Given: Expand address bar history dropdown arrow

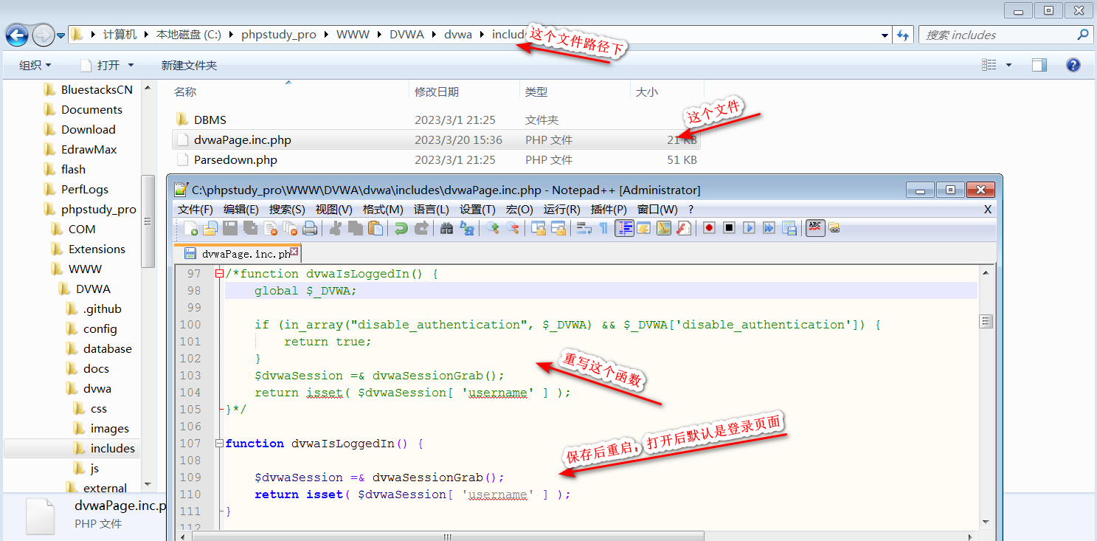Looking at the screenshot, I should tap(885, 35).
